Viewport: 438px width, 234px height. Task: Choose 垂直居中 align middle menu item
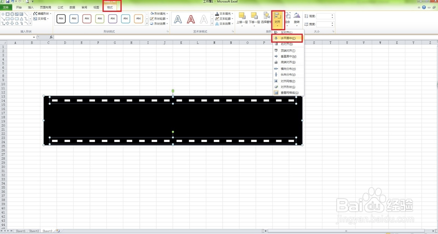(288, 56)
